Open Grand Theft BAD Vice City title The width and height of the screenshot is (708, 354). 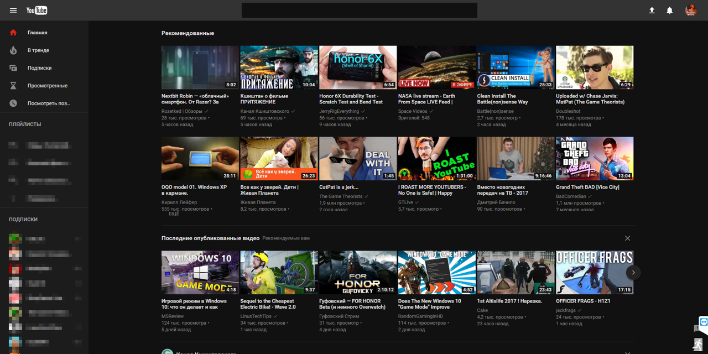point(587,187)
